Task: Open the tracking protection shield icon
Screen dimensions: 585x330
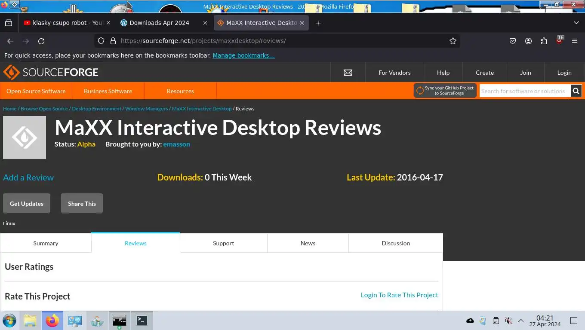Action: pyautogui.click(x=101, y=41)
